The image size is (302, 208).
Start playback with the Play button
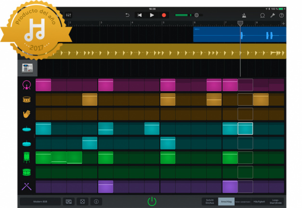(152, 15)
